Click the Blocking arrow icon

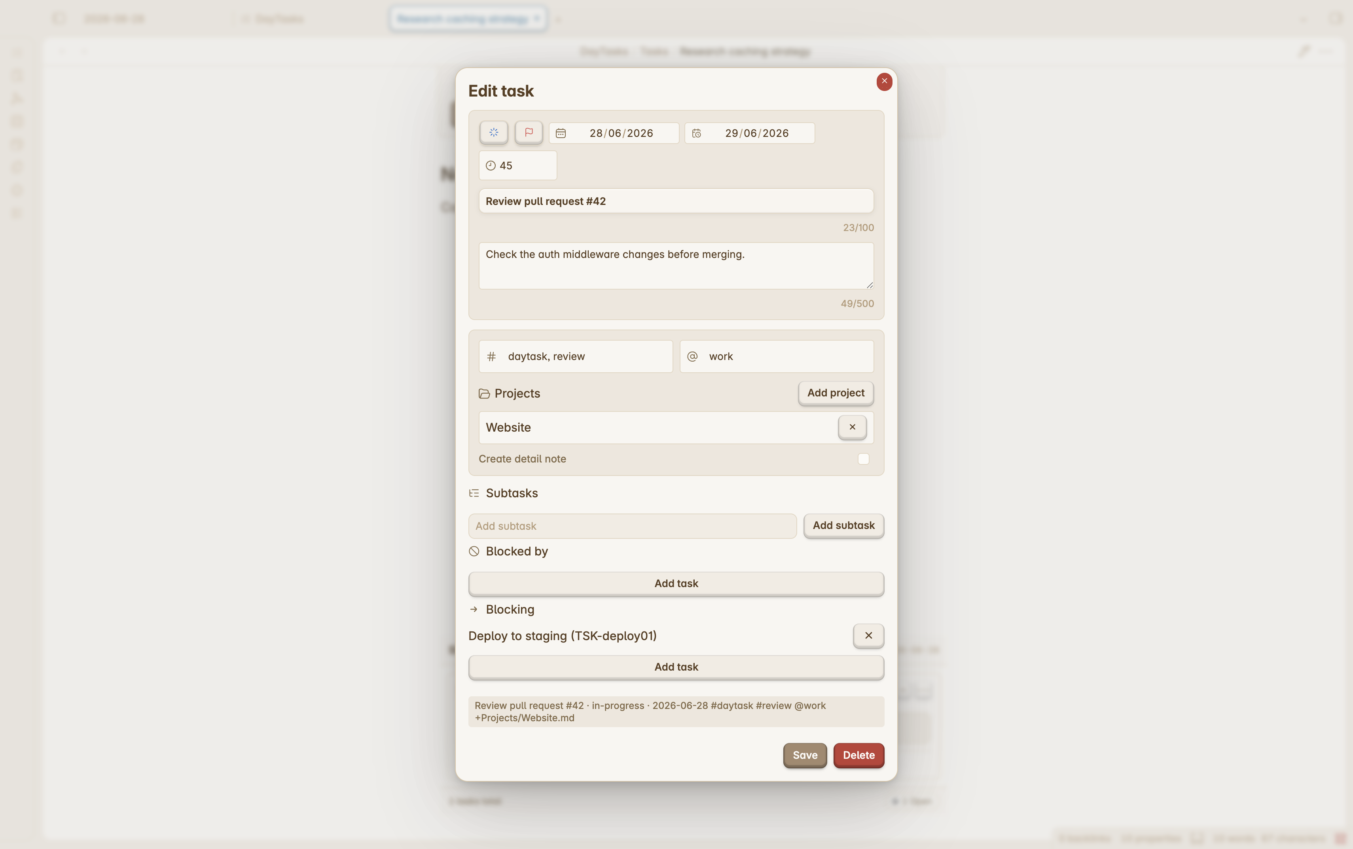point(474,609)
